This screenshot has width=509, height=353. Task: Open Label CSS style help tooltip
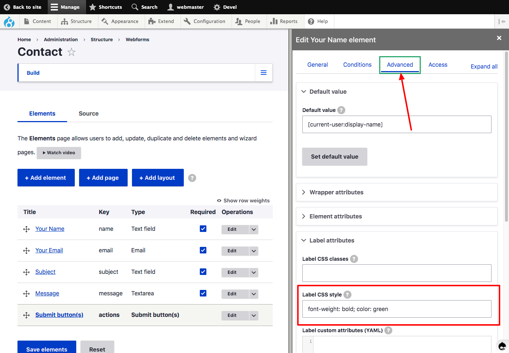click(x=347, y=295)
